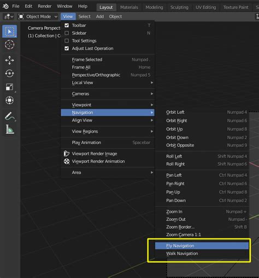Choose Orbit Left
This screenshot has width=259, height=278.
[x=202, y=112]
